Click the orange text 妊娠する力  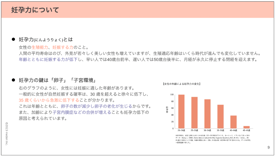click(63, 47)
